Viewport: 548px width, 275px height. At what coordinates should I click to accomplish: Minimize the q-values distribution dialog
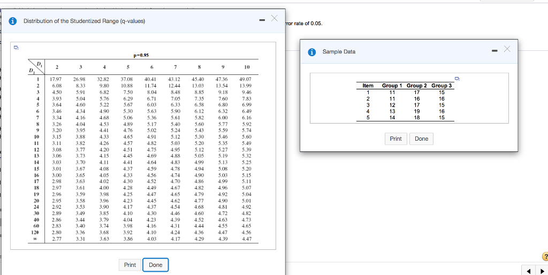pyautogui.click(x=262, y=21)
